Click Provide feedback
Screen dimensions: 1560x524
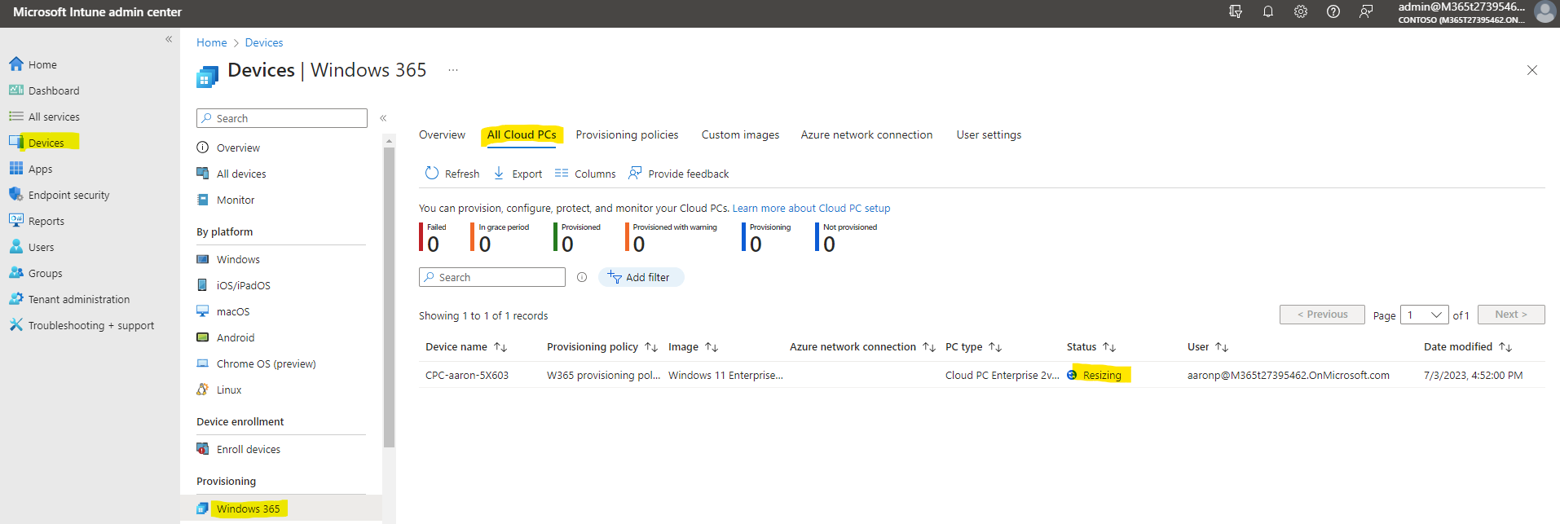679,174
